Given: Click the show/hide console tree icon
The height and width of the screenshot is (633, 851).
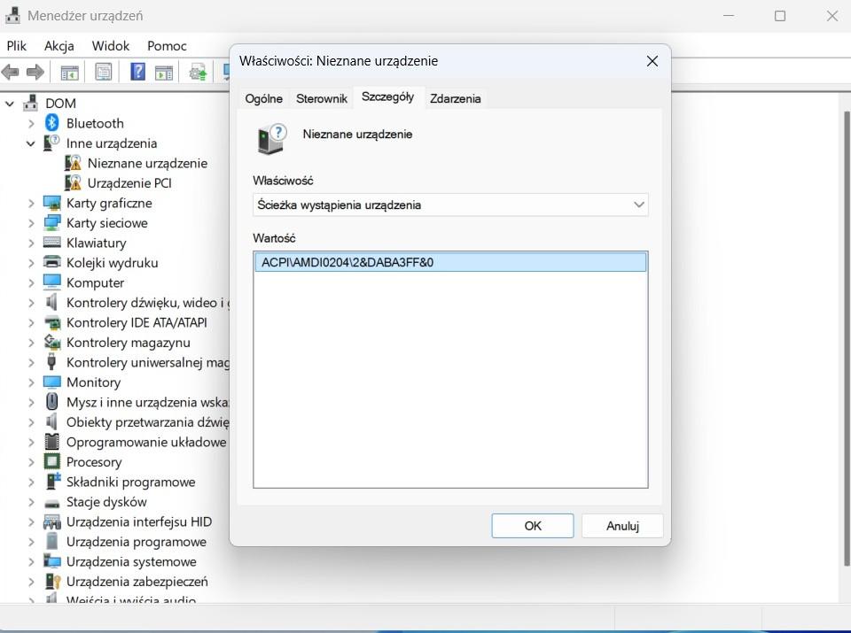Looking at the screenshot, I should [x=69, y=72].
